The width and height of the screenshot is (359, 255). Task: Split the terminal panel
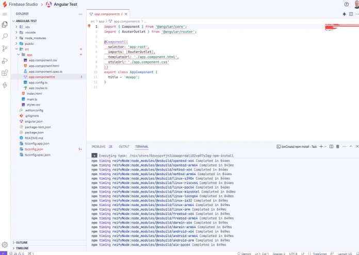click(331, 147)
